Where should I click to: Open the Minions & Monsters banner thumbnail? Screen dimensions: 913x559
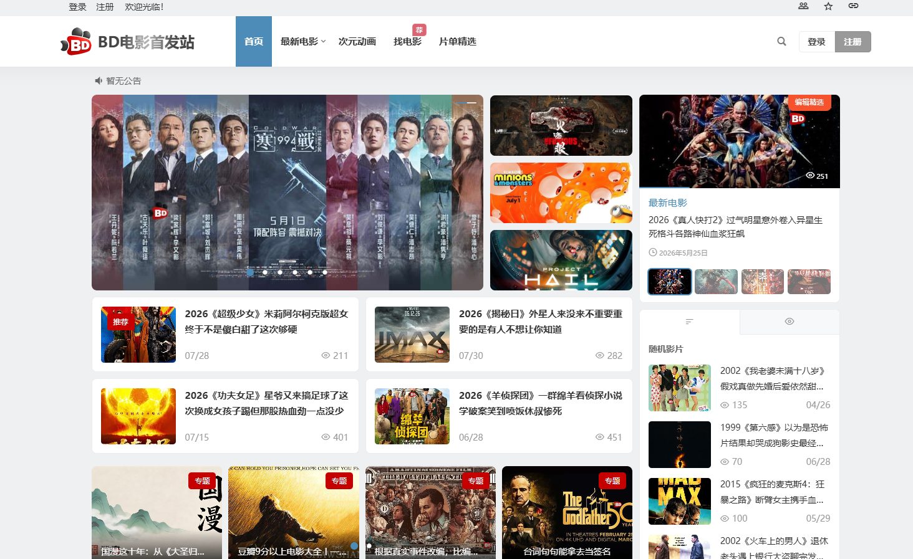(x=561, y=193)
